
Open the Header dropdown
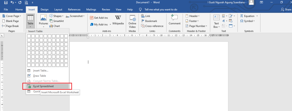pyautogui.click(x=192, y=16)
